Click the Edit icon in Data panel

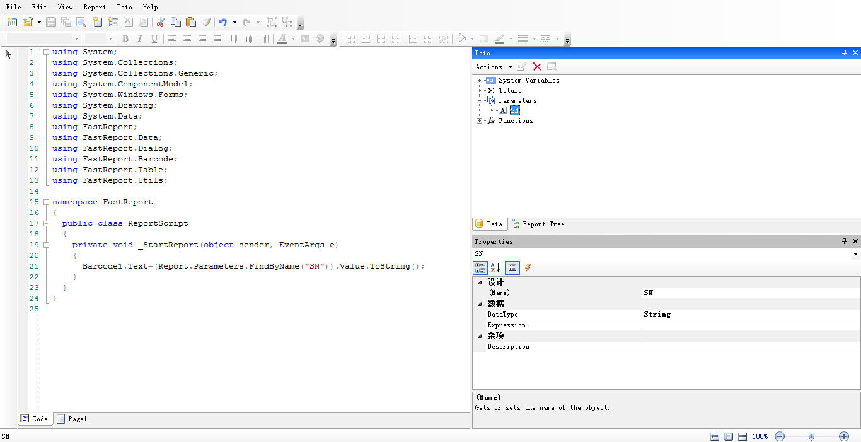[522, 67]
